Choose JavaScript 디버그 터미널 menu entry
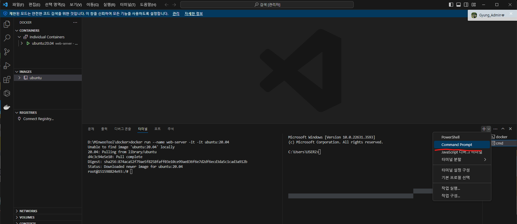The height and width of the screenshot is (224, 517). pos(462,152)
